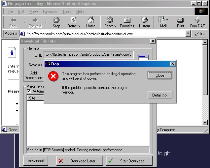The height and width of the screenshot is (168, 210).
Task: Click the Start Download button
Action: point(129,161)
